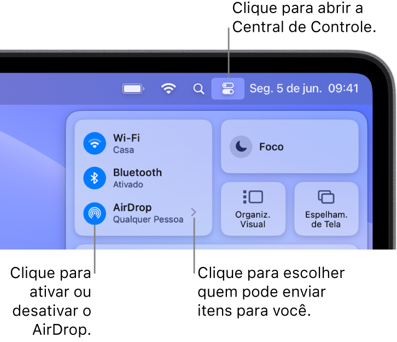Expand AirDrop options with the chevron arrow

pos(194,212)
